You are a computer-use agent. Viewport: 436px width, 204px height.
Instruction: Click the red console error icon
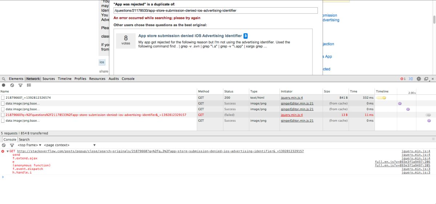pyautogui.click(x=3, y=151)
